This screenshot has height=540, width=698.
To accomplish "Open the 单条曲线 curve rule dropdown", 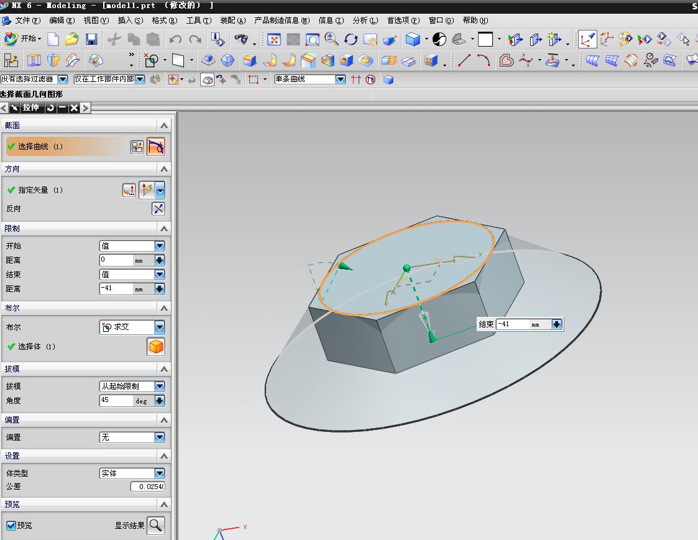I will coord(340,80).
